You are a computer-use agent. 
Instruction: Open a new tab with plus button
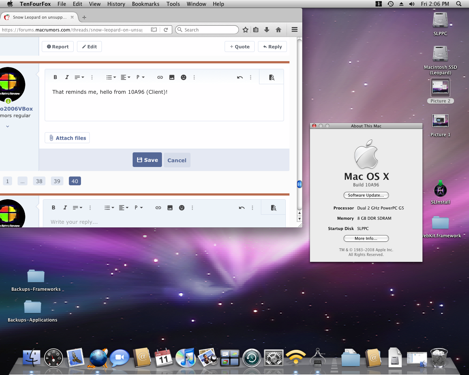coord(84,17)
